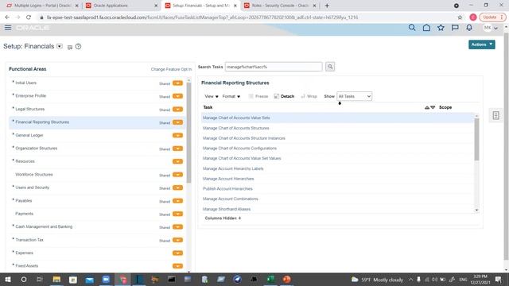Screen dimensions: 509x286
Task: Select the Financial Reporting Structures functional area
Action: tap(42, 122)
